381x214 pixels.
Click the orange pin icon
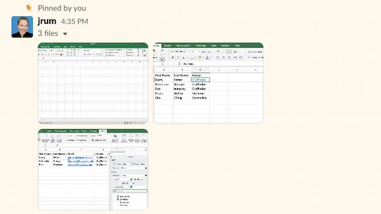29,8
